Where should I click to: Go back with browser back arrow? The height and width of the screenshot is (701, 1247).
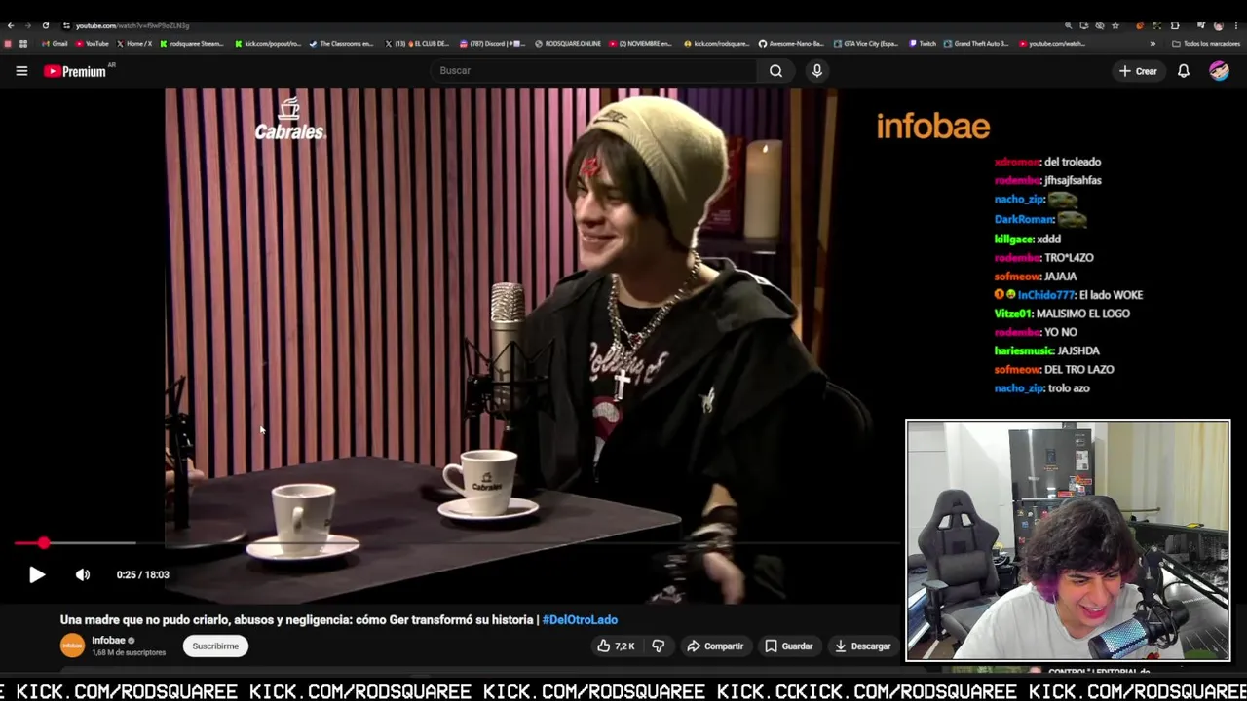(11, 25)
